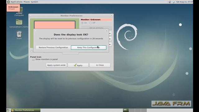Click the 'Does the display look OK?' heading
This screenshot has width=199, height=112.
pos(71,35)
